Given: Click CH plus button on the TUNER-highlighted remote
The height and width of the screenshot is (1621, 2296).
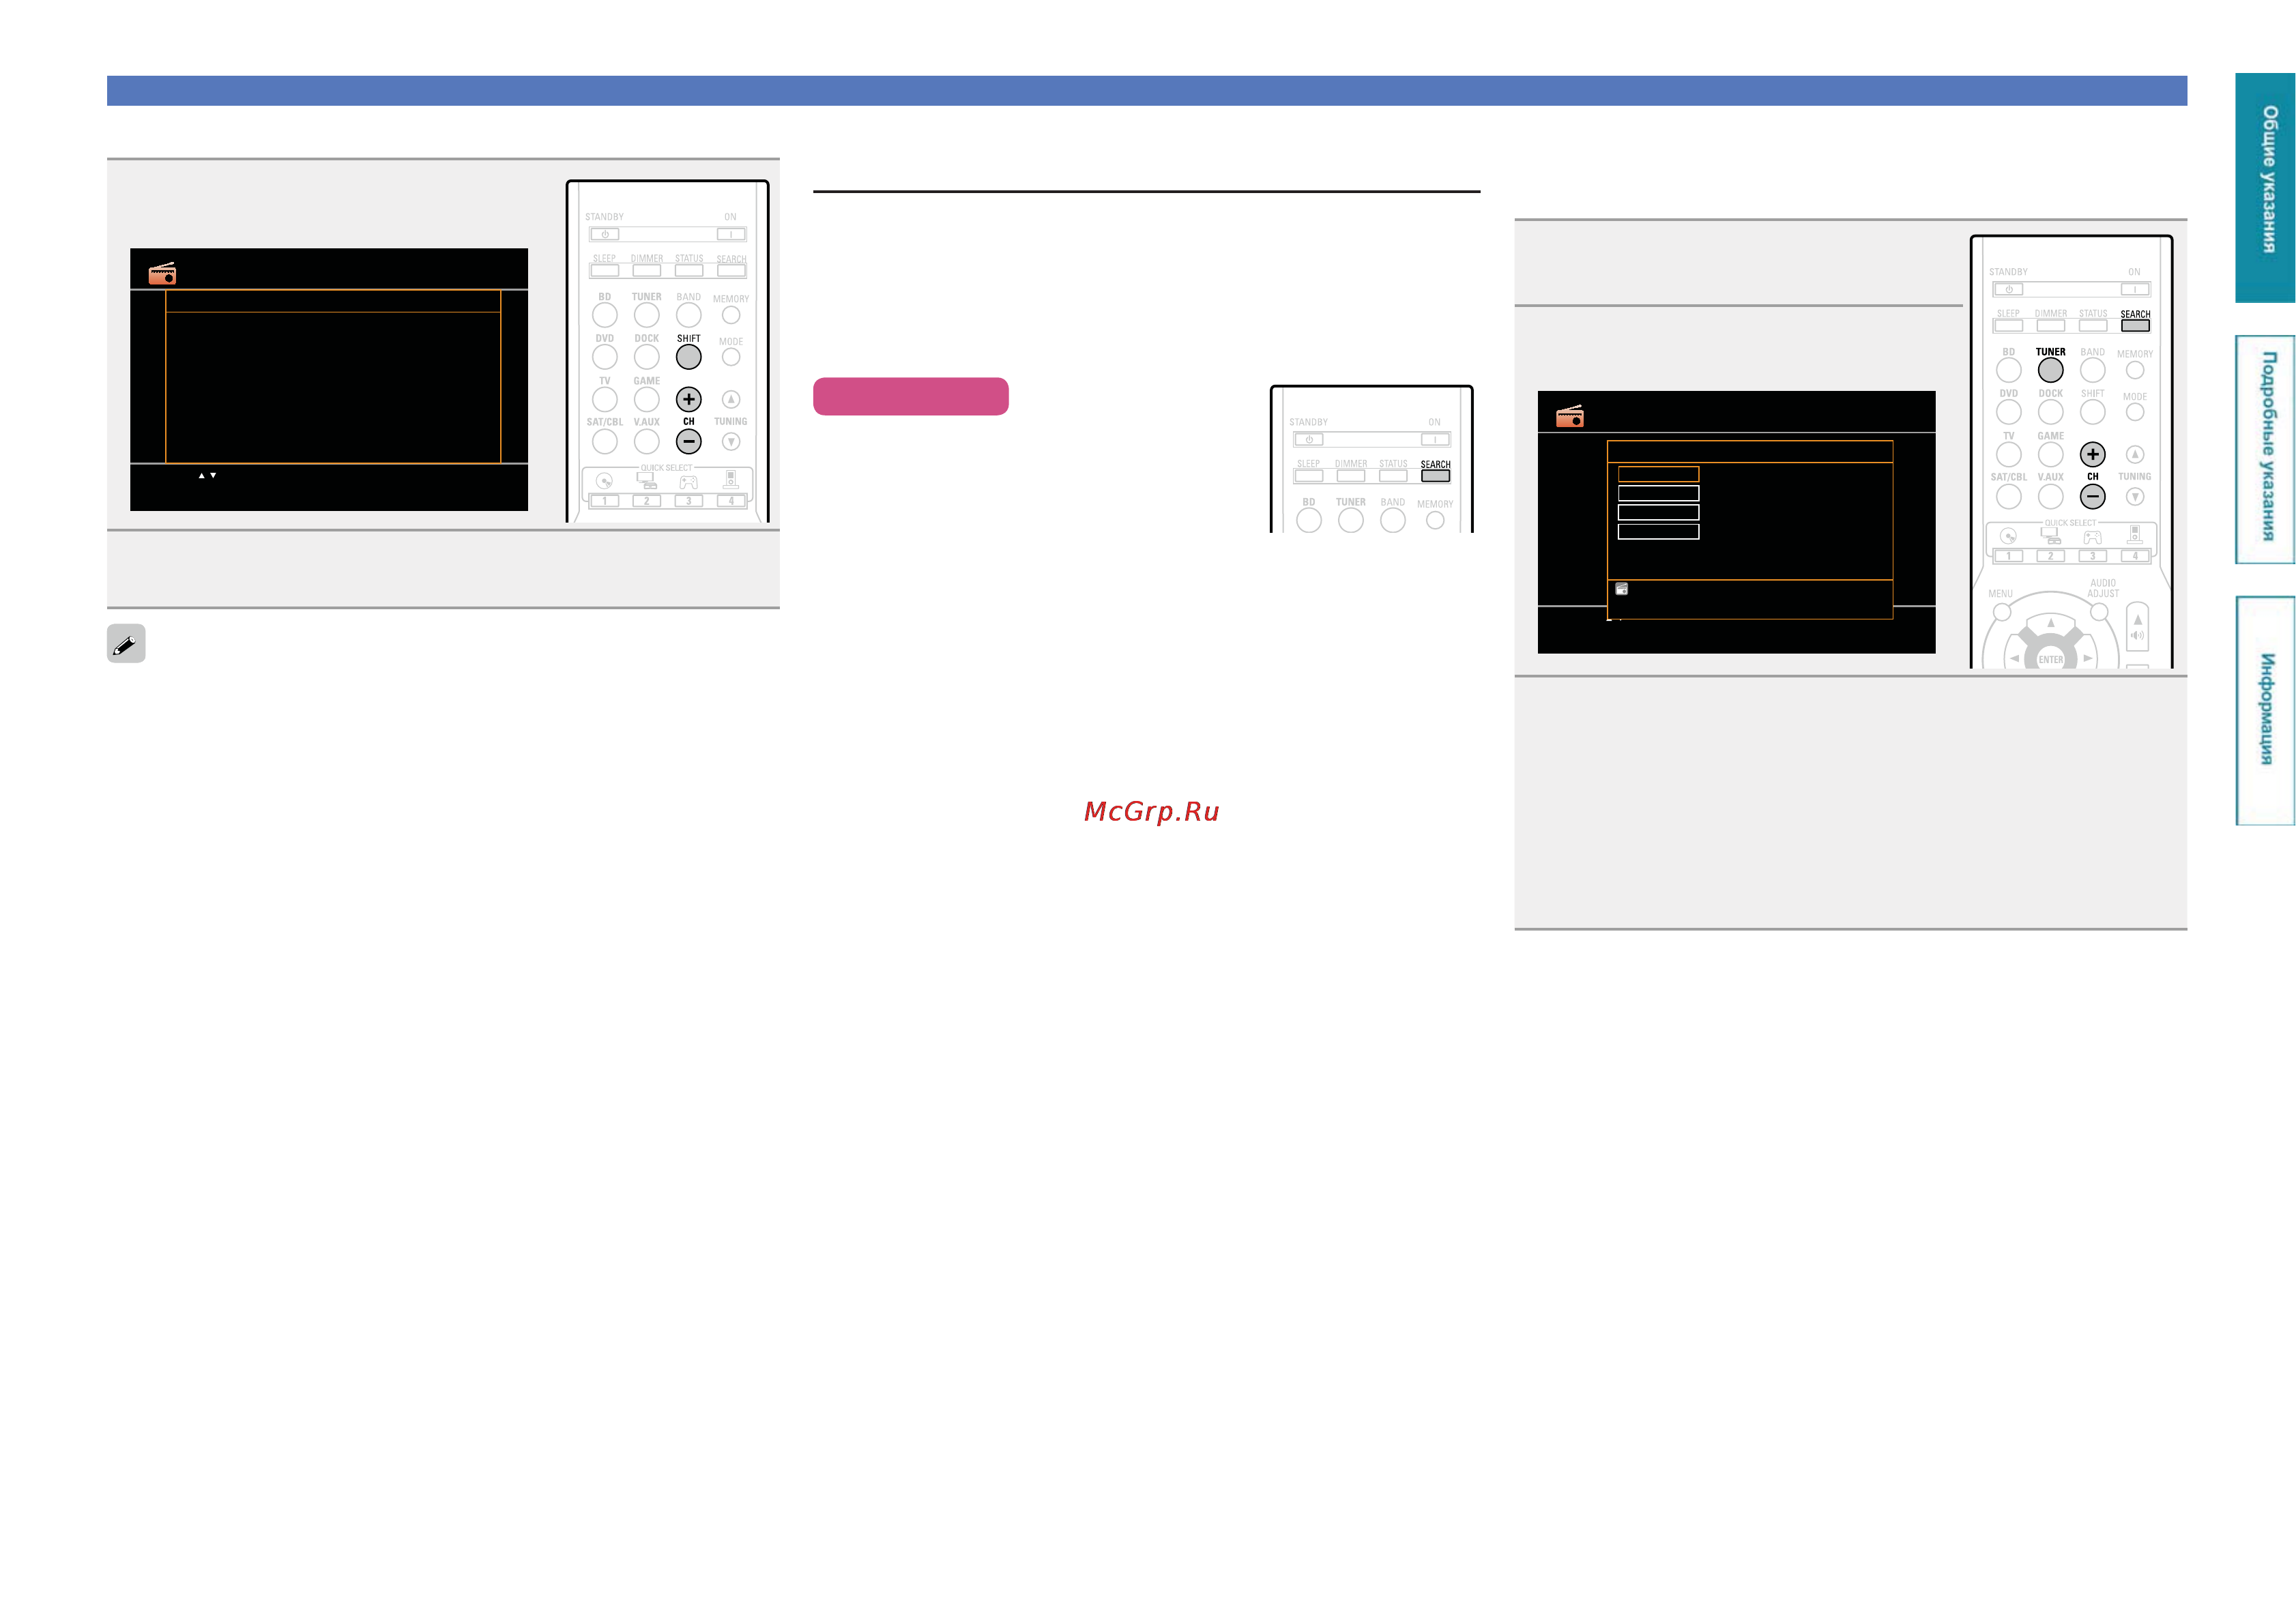Looking at the screenshot, I should coord(2093,454).
